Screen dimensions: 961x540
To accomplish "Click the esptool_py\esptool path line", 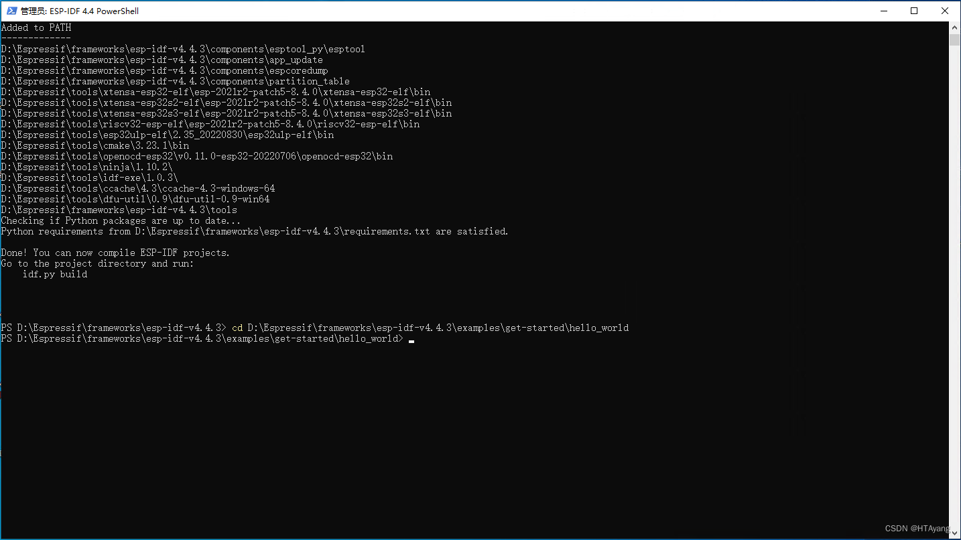I will tap(182, 48).
